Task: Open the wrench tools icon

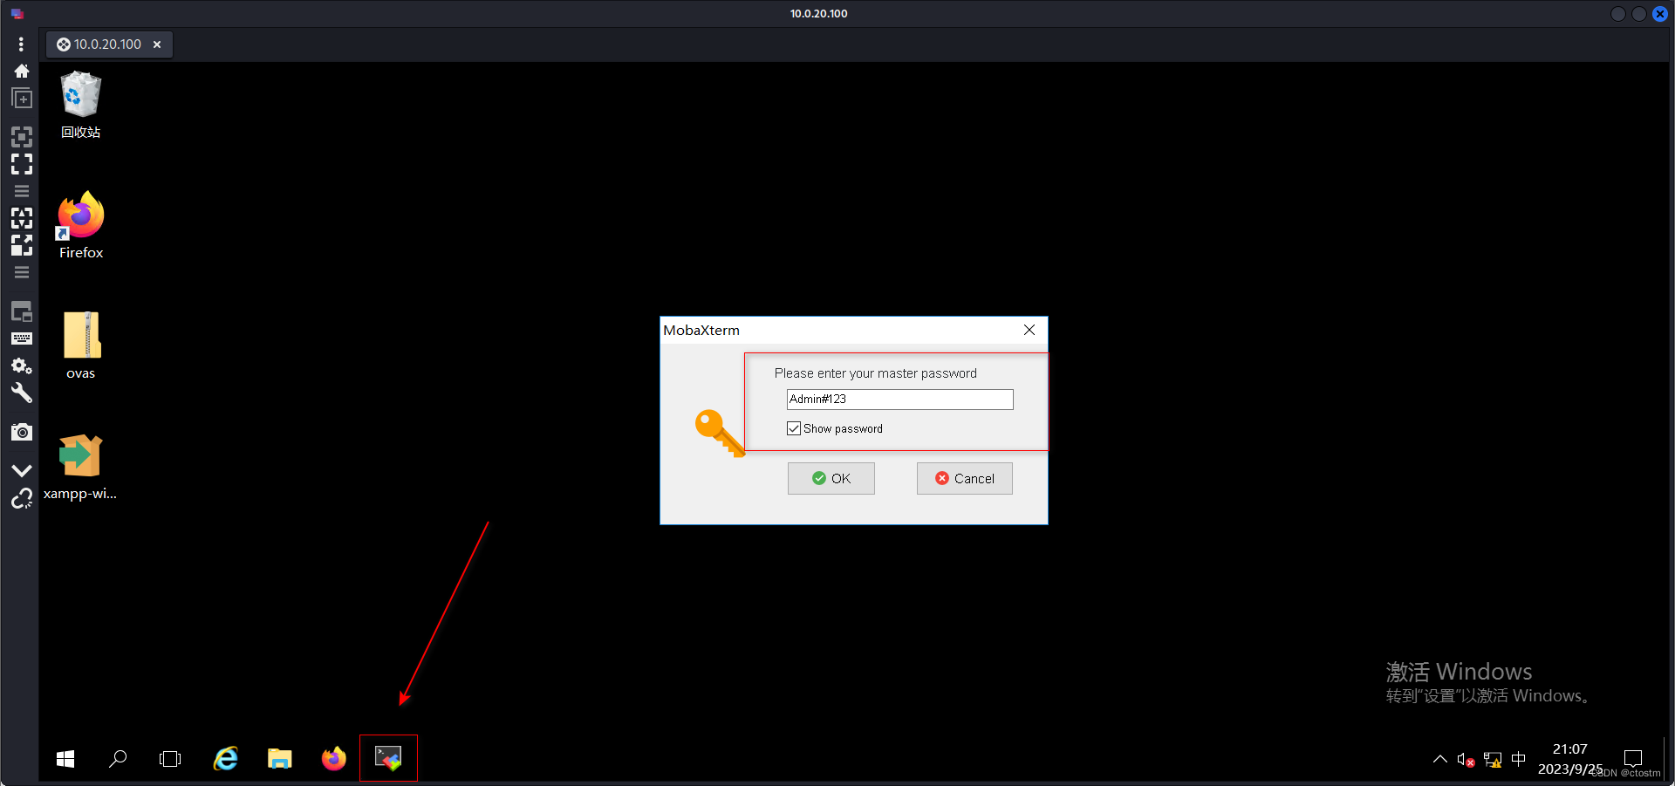Action: 21,393
